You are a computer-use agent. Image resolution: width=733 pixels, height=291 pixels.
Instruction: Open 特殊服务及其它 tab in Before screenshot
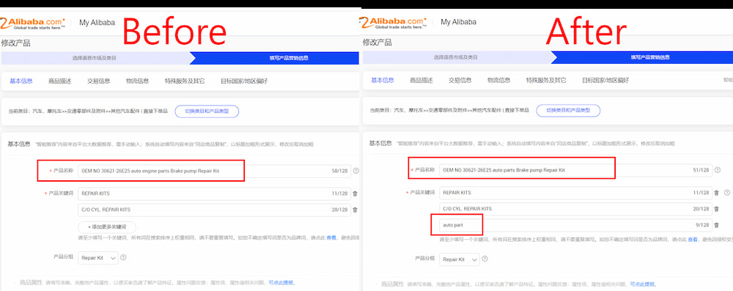click(x=185, y=81)
